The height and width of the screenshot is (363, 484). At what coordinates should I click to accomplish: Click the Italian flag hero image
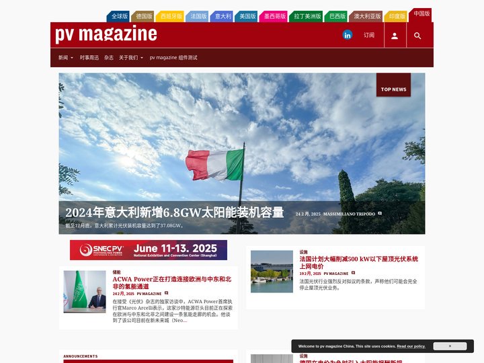242,153
